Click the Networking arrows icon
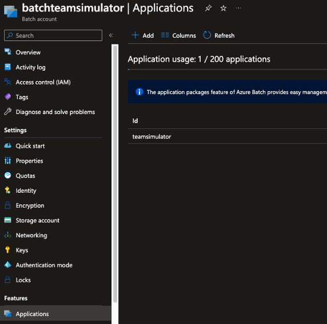 click(7, 235)
